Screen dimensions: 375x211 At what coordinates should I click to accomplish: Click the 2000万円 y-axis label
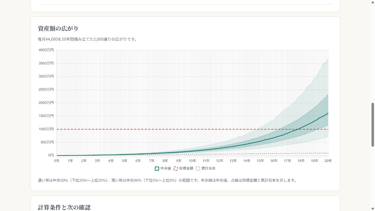point(46,103)
